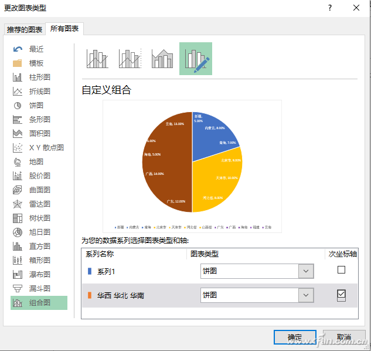
Task: Select the clustered column-line combo icon
Action: 97,59
